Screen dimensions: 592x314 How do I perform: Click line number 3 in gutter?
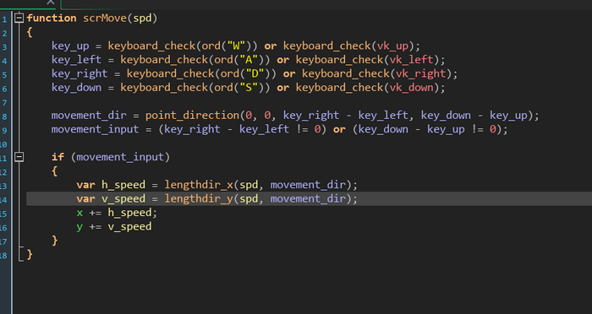[4, 47]
